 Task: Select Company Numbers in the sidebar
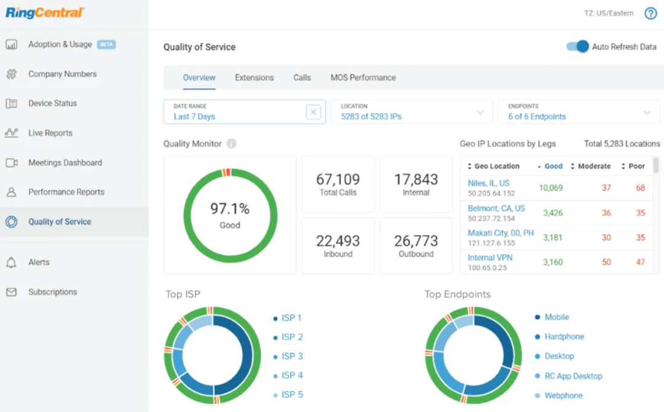click(x=62, y=74)
